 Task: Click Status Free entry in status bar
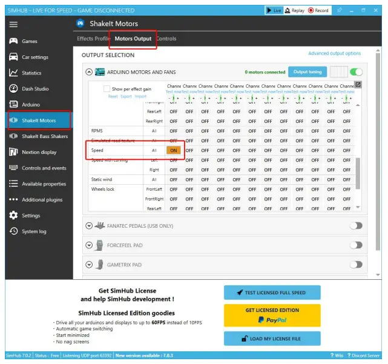coord(47,356)
